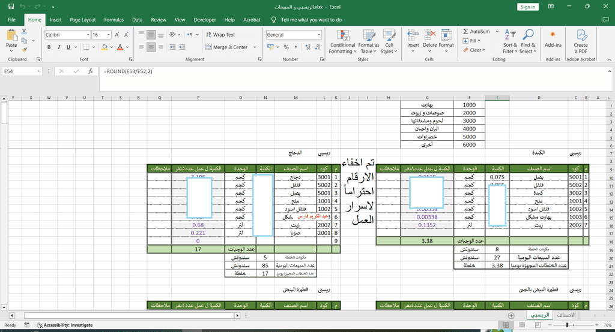Click the Format Painter brush icon
The width and height of the screenshot is (615, 332).
tap(24, 50)
